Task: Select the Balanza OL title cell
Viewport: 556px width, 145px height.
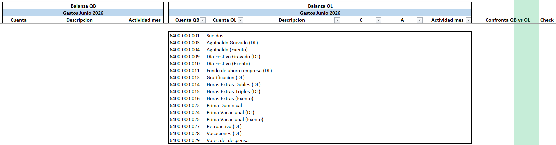Action: click(x=320, y=6)
